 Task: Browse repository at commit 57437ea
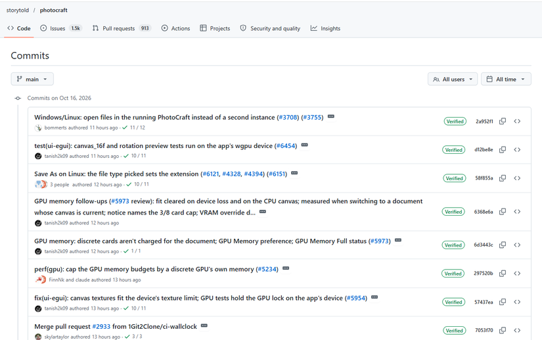coord(517,302)
